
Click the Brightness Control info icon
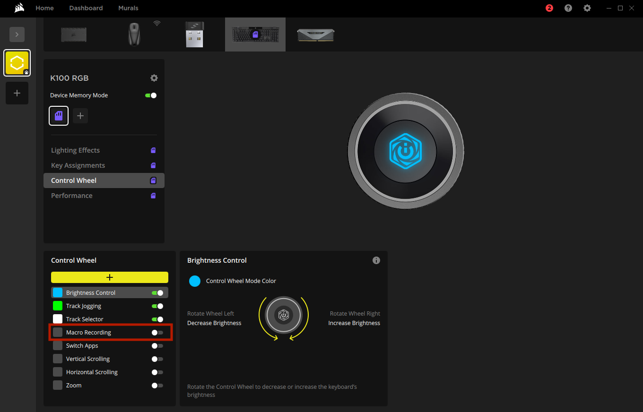coord(376,260)
